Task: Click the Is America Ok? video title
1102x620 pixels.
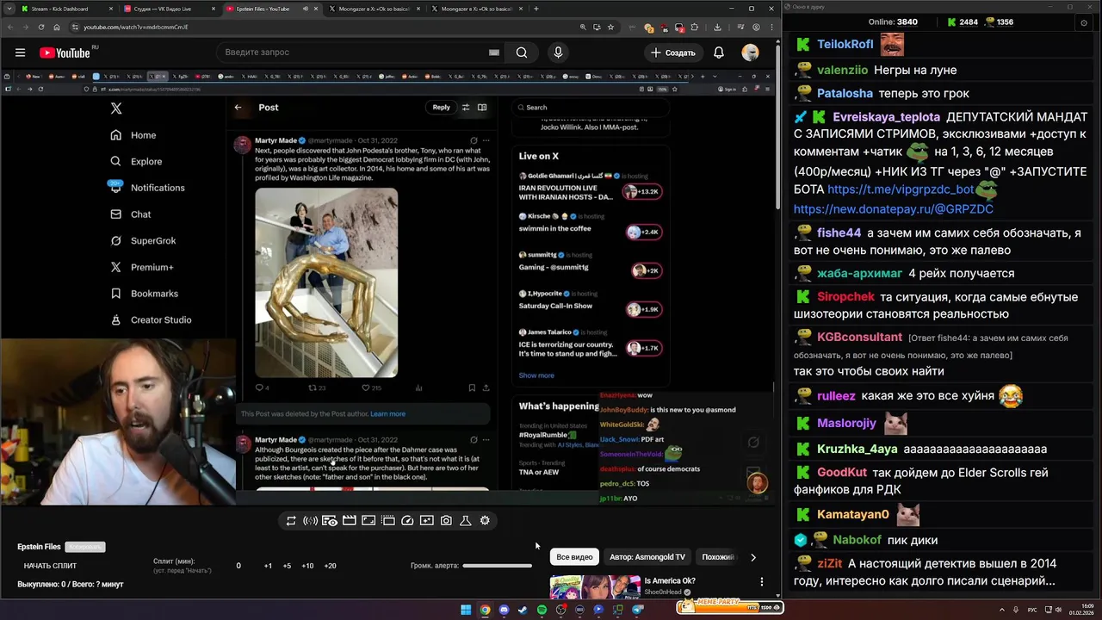Action: pos(670,581)
